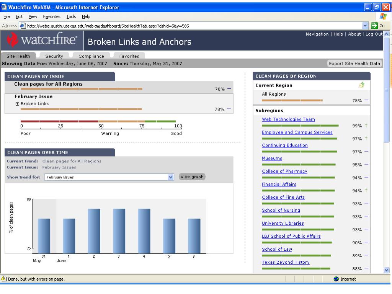Click the Watchfire flame logo
Viewport: 392px width, 294px height.
tap(12, 39)
